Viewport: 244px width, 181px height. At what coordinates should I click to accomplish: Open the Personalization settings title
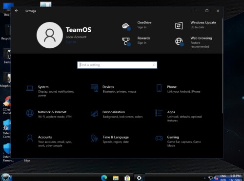click(x=114, y=112)
